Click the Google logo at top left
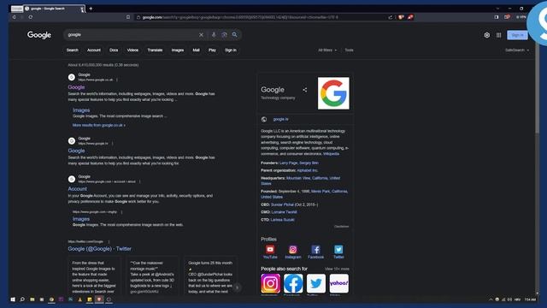This screenshot has height=308, width=547. pos(39,35)
